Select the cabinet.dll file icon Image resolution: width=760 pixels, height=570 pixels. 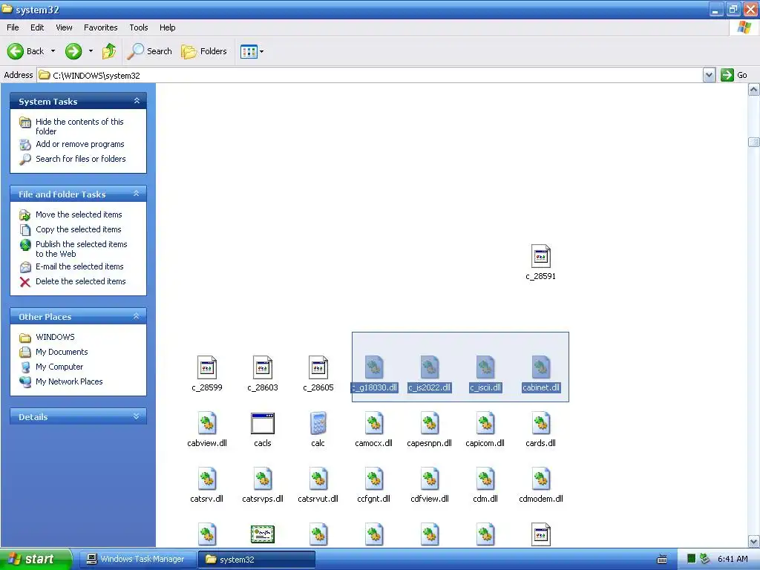(541, 368)
